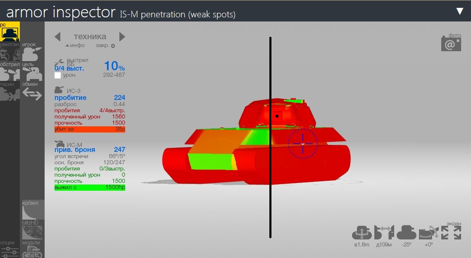Click the 10% penetration chance
Viewport: 471px width, 258px height.
[114, 66]
